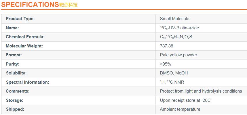Click the SPECIFICATIONS heading
Image resolution: width=247 pixels, height=115 pixels.
tap(30, 4)
